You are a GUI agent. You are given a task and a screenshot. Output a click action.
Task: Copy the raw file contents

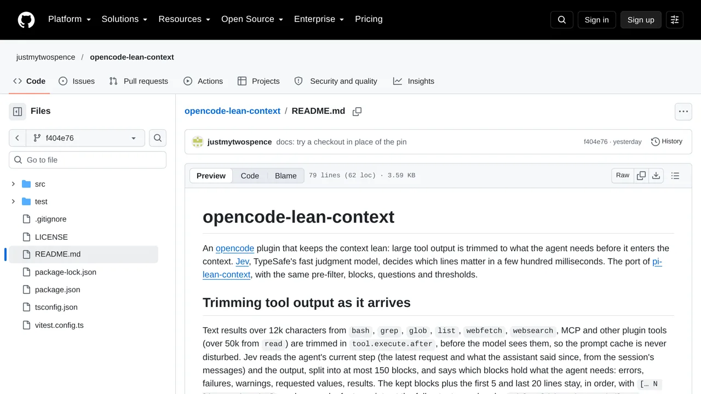641,176
